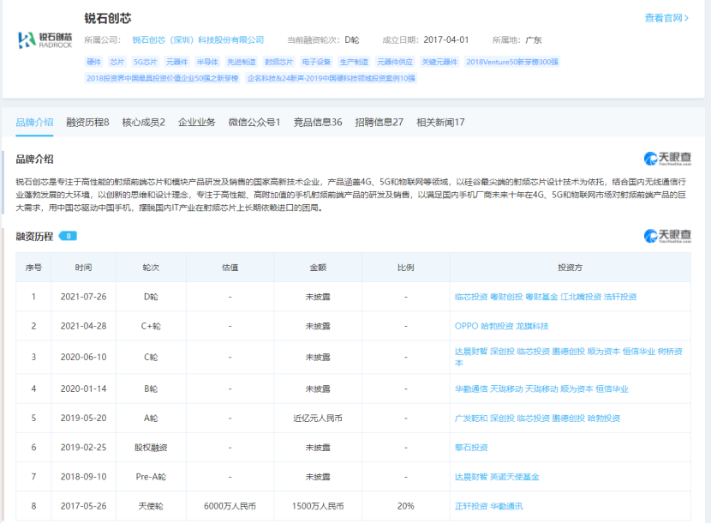The image size is (711, 524).
Task: Select the 6000万人民币 valuation cell
Action: click(230, 506)
